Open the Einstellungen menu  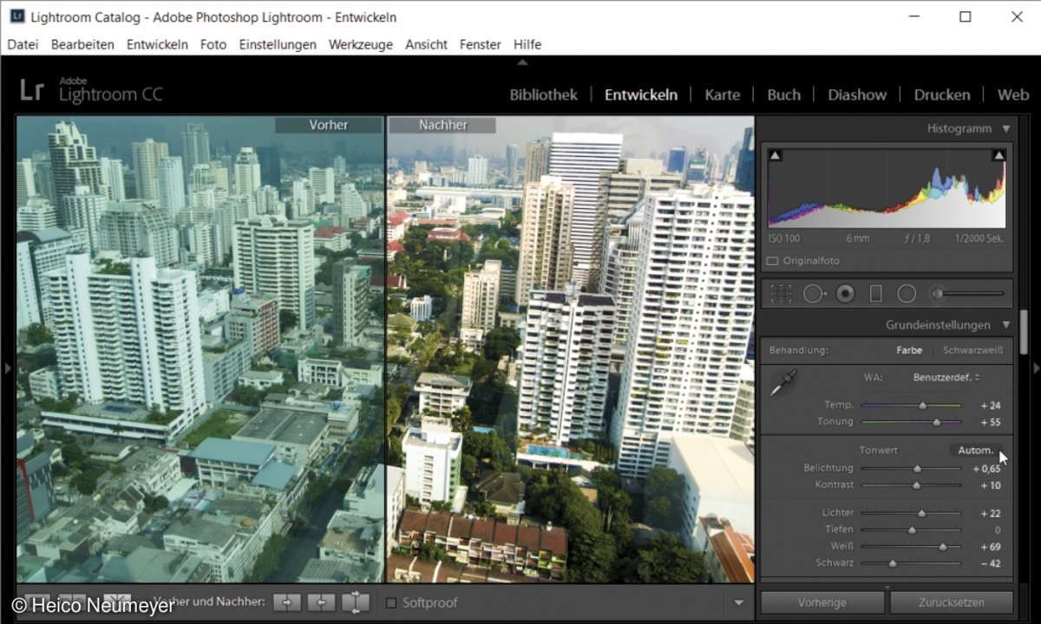click(278, 44)
